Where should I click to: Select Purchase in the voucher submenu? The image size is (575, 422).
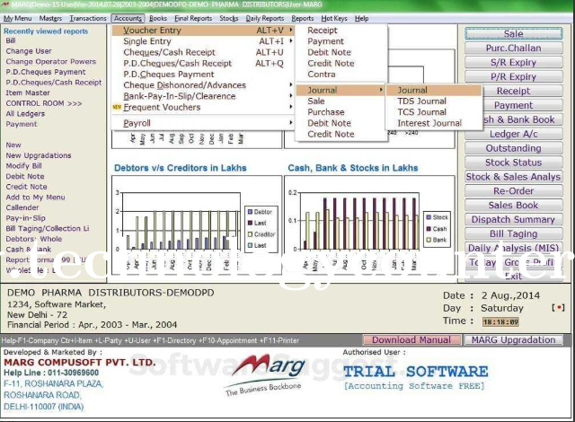coord(341,112)
